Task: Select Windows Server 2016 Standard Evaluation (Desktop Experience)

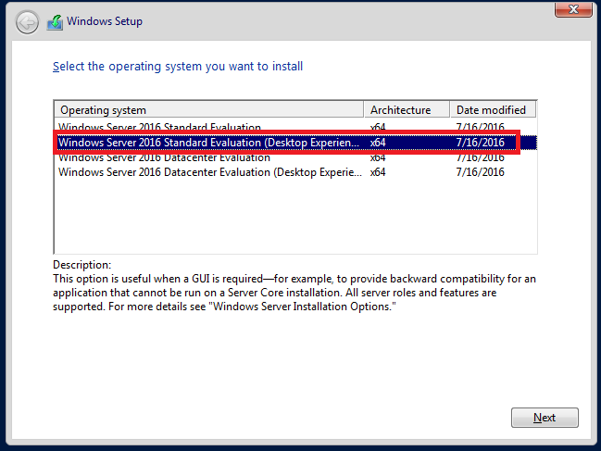Action: click(295, 143)
